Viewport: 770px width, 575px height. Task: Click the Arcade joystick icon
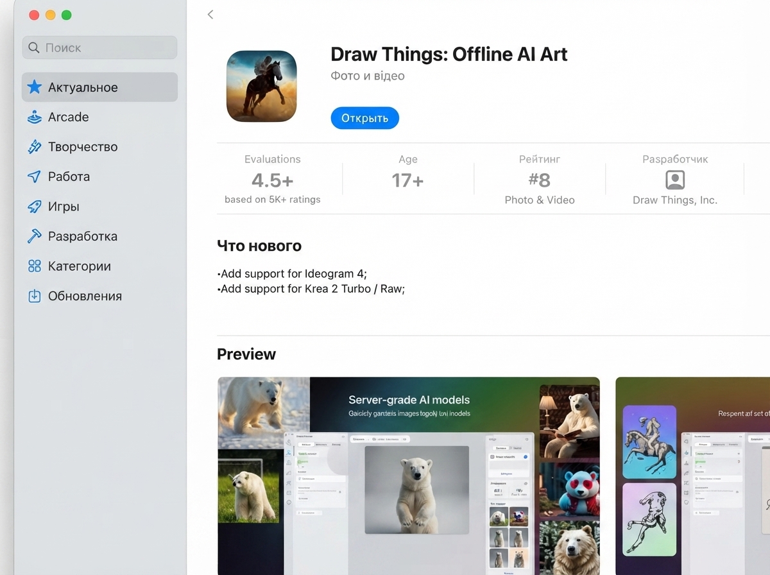35,117
